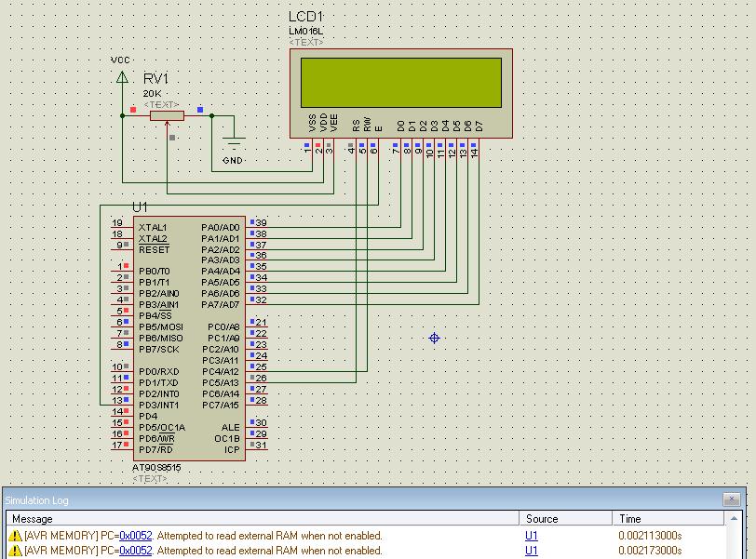Follow the U1 source link at 0.002113000s

[x=532, y=536]
